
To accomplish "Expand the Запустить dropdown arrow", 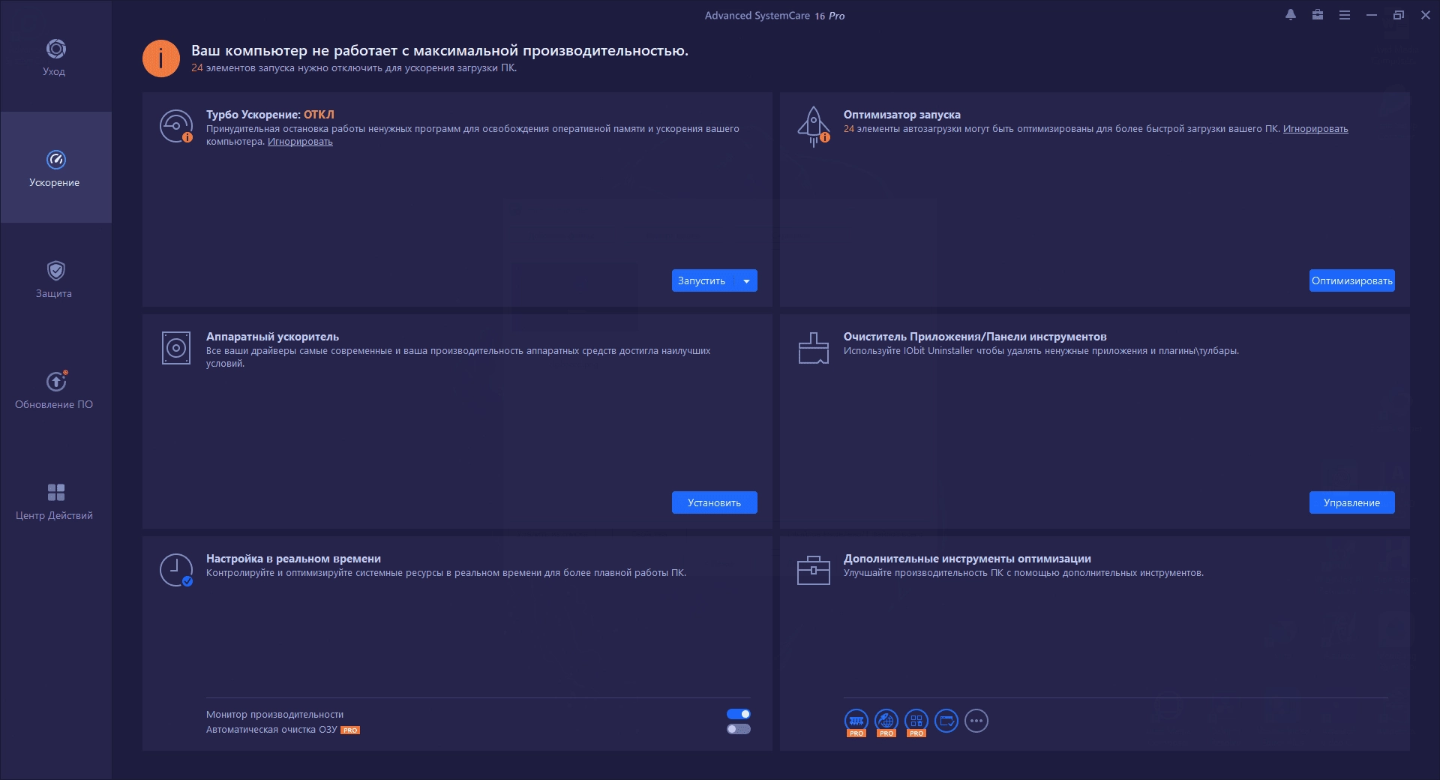I will 746,280.
